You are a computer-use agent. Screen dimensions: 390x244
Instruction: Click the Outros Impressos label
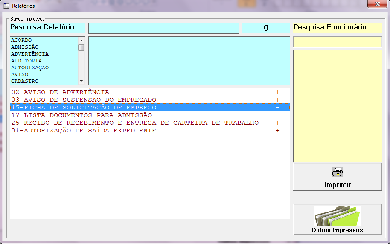point(337,230)
